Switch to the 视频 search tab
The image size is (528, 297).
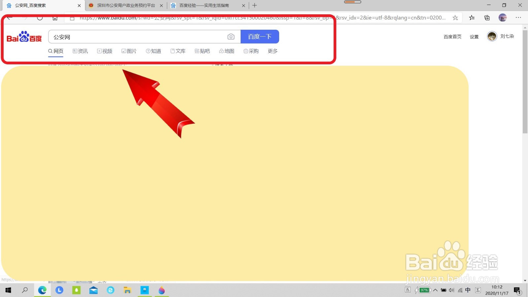(105, 51)
